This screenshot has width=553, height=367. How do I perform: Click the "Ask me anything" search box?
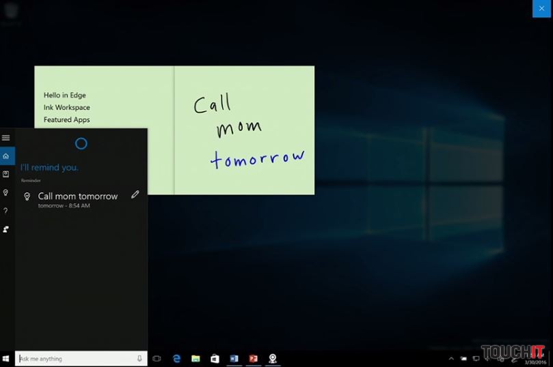(75, 359)
